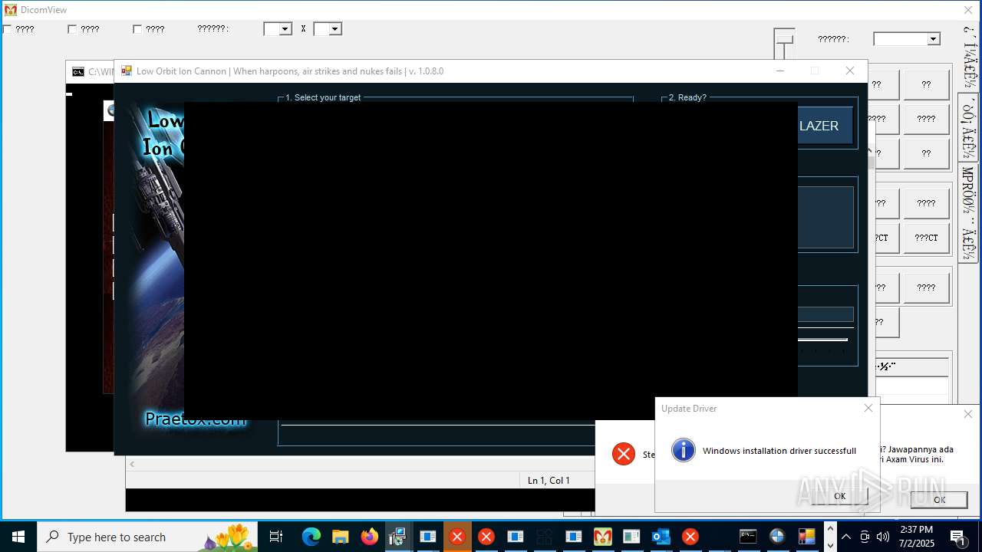Open the ??????: dropdown at DicomView's right side
This screenshot has width=982, height=552.
tap(934, 39)
